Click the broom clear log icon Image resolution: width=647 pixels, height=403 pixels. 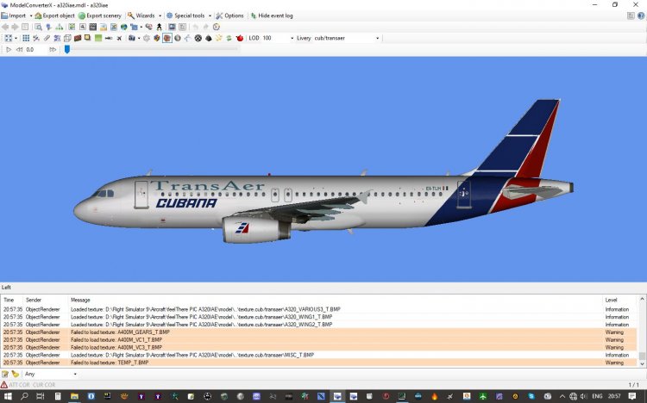pyautogui.click(x=16, y=374)
